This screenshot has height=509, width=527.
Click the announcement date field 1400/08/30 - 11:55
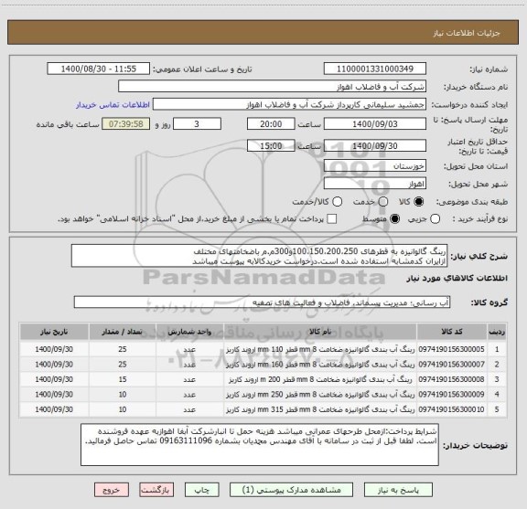coord(99,69)
